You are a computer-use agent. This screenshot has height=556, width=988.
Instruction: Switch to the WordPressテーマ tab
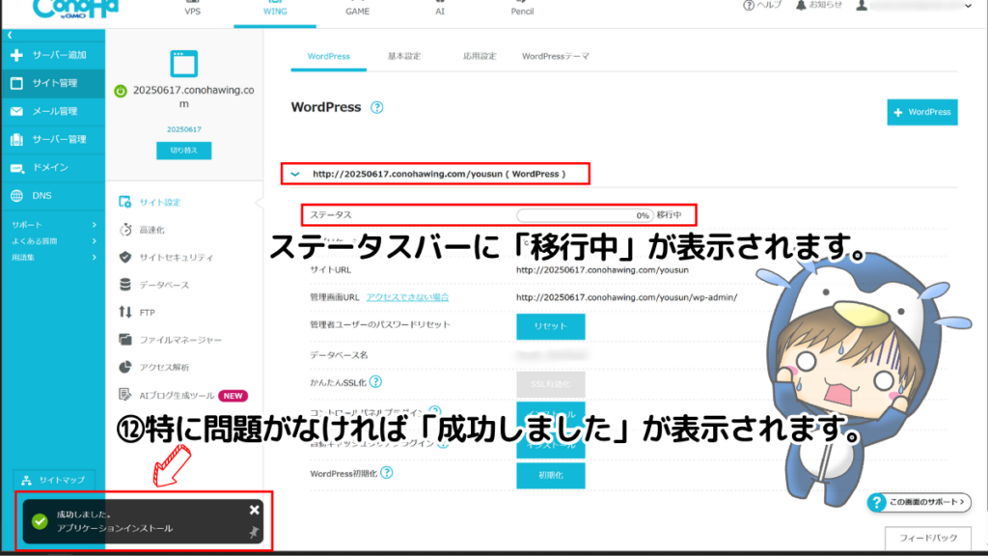[555, 56]
